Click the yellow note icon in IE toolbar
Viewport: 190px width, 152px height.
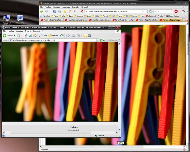pyautogui.click(x=85, y=36)
